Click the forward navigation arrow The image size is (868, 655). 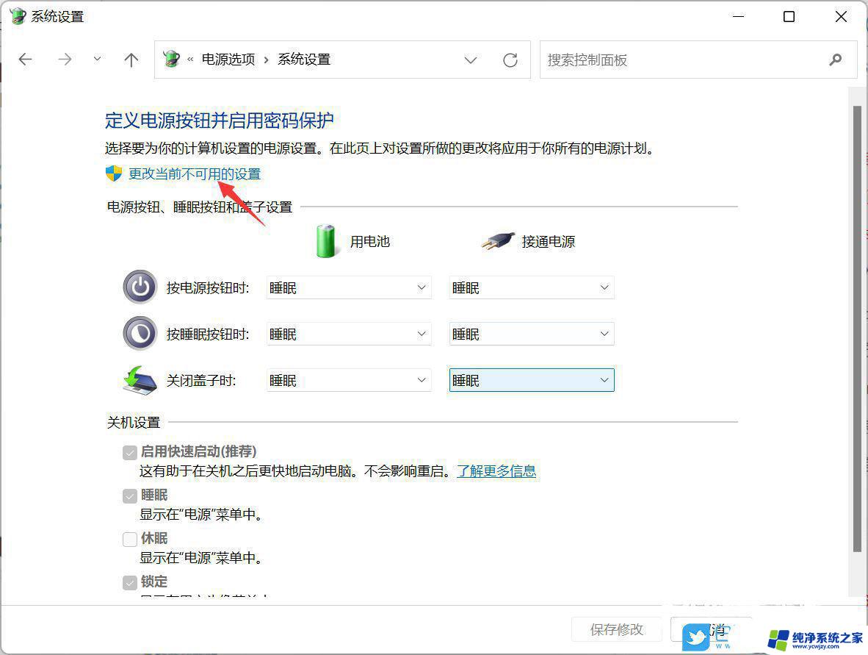[x=65, y=60]
